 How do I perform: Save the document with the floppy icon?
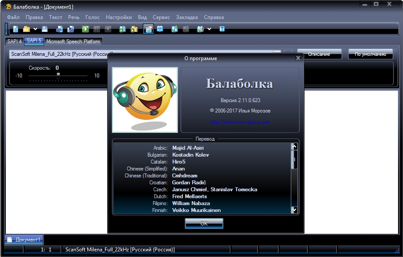click(45, 29)
